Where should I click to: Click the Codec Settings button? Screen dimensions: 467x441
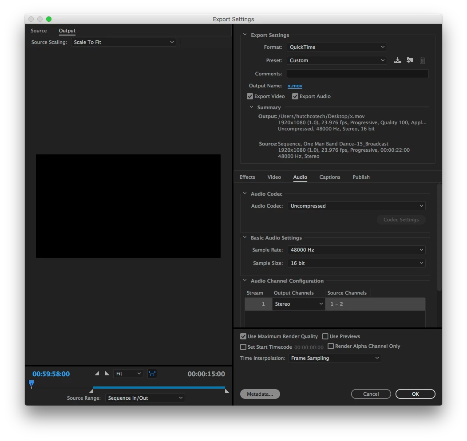401,220
